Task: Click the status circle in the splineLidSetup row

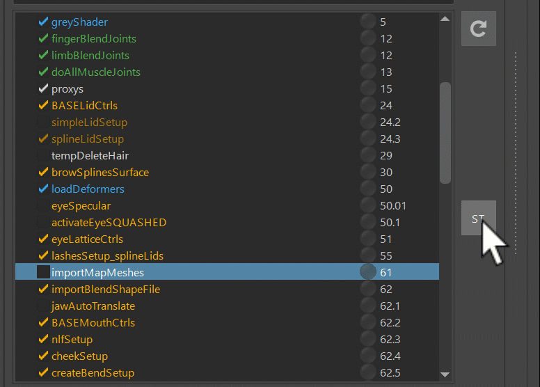Action: pos(368,139)
